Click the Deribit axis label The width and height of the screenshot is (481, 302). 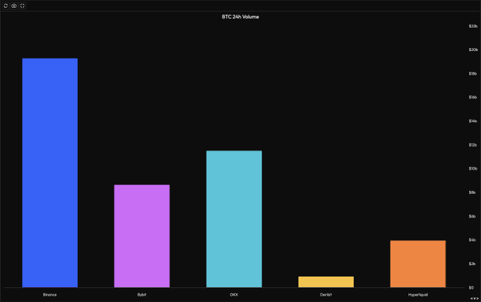pos(326,295)
